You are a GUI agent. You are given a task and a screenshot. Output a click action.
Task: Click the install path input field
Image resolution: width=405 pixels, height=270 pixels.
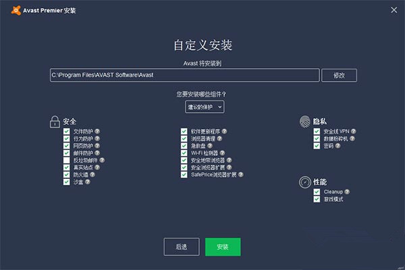[185, 75]
